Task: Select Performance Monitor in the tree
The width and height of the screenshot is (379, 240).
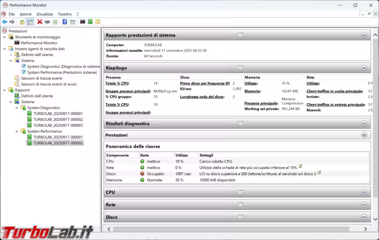Action: 39,43
